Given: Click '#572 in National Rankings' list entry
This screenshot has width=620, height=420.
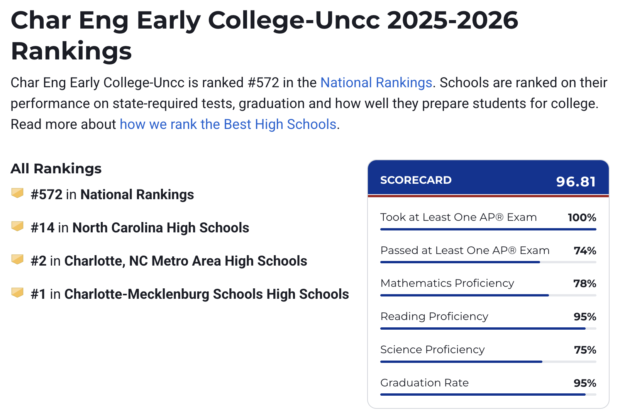Looking at the screenshot, I should pyautogui.click(x=112, y=195).
